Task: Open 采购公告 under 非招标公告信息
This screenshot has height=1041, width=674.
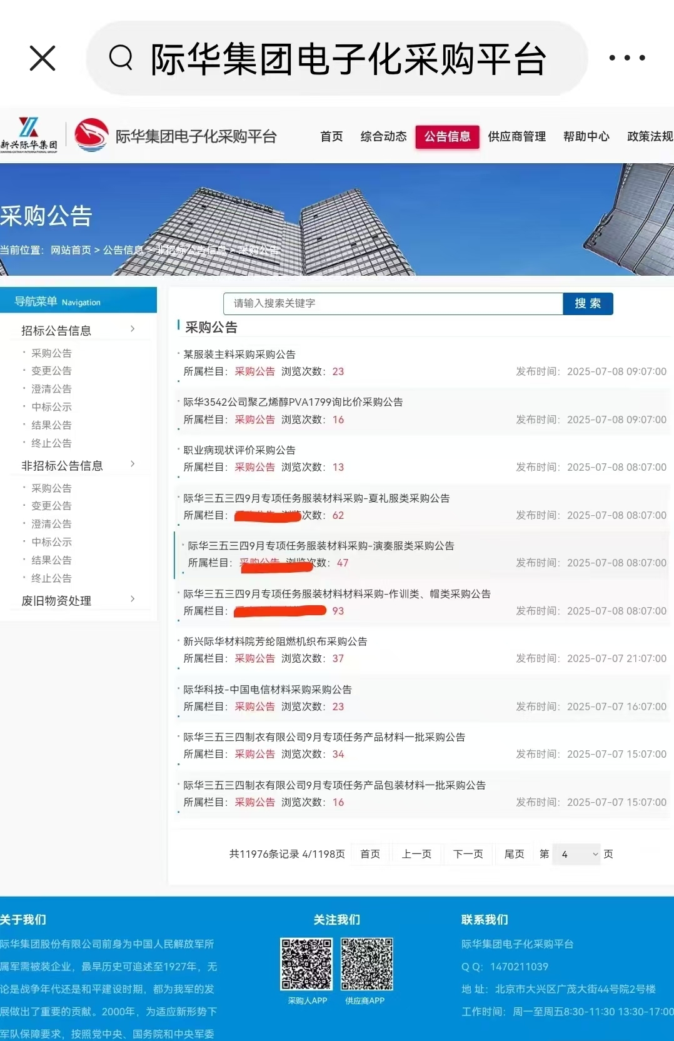Action: [52, 488]
